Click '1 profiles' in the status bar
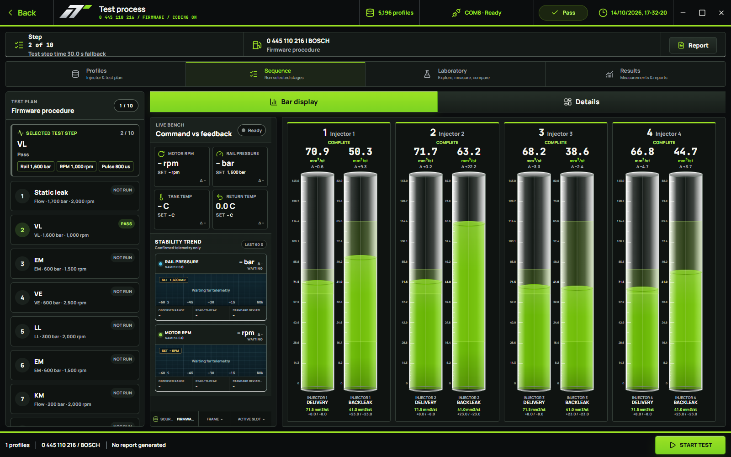731x457 pixels. [17, 445]
